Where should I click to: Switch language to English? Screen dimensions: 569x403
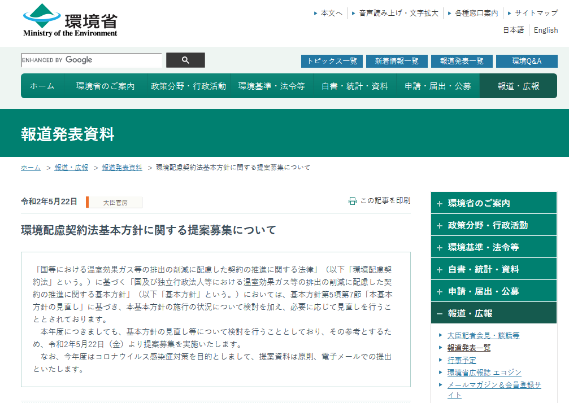545,30
